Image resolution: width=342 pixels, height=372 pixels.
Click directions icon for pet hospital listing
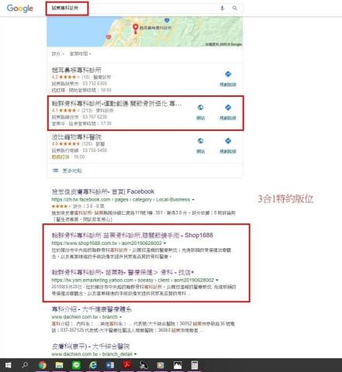[228, 141]
